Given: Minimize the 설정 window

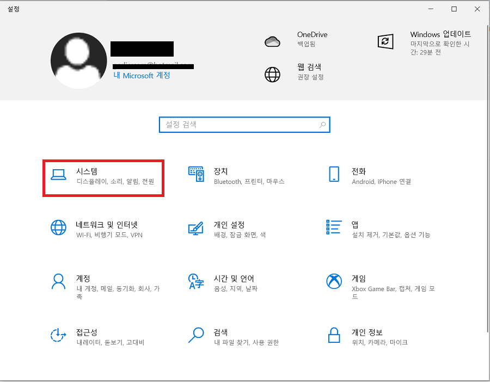Looking at the screenshot, I should click(431, 9).
